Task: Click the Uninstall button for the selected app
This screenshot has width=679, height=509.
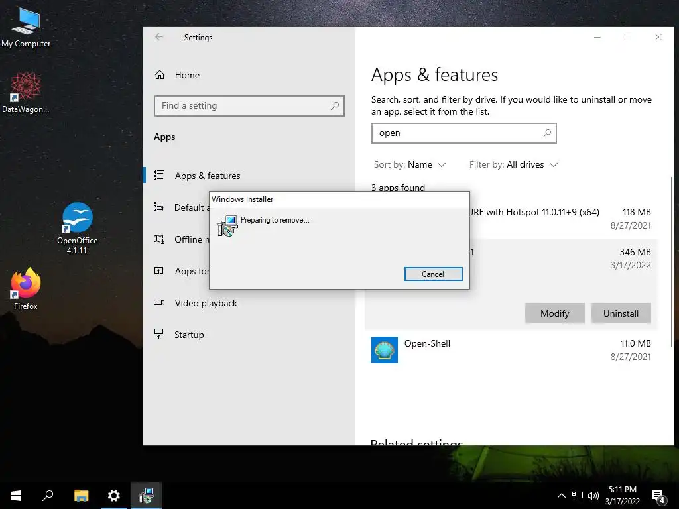Action: click(x=621, y=313)
